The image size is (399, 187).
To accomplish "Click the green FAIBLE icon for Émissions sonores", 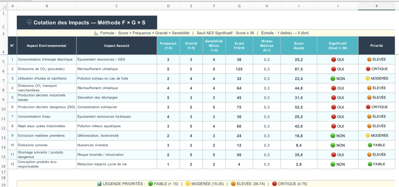I will [x=370, y=145].
